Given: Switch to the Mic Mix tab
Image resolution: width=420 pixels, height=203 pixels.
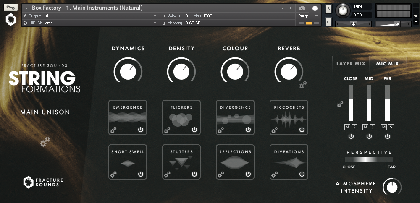Looking at the screenshot, I should coord(387,64).
